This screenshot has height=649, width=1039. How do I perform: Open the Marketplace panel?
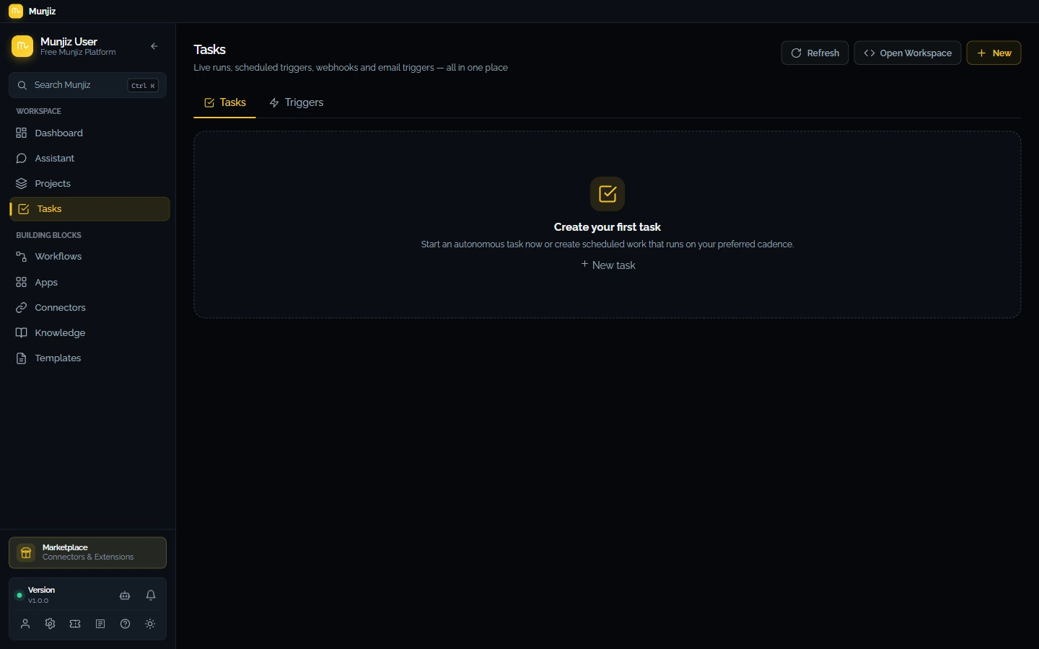88,552
